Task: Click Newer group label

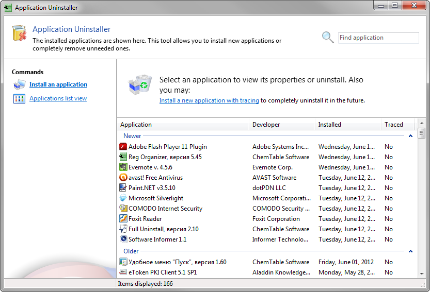Action: pyautogui.click(x=132, y=136)
